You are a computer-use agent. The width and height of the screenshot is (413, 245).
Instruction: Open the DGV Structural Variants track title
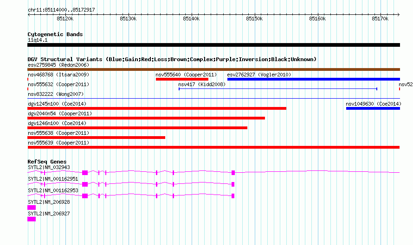click(172, 59)
